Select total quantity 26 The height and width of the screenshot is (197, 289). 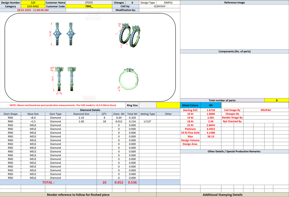tap(104, 183)
